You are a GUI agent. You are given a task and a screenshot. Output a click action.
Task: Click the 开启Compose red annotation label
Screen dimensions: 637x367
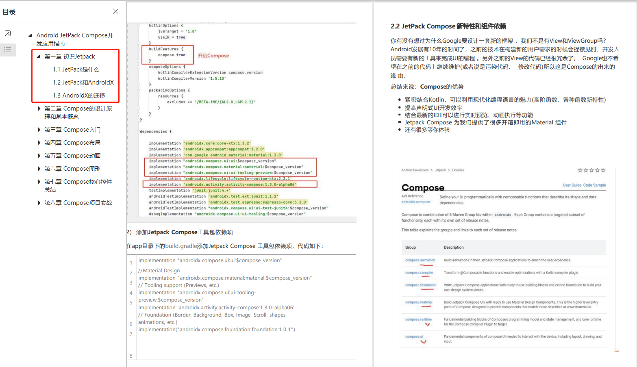tap(213, 56)
